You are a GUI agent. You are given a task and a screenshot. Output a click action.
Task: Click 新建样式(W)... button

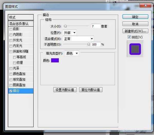[x=135, y=31]
